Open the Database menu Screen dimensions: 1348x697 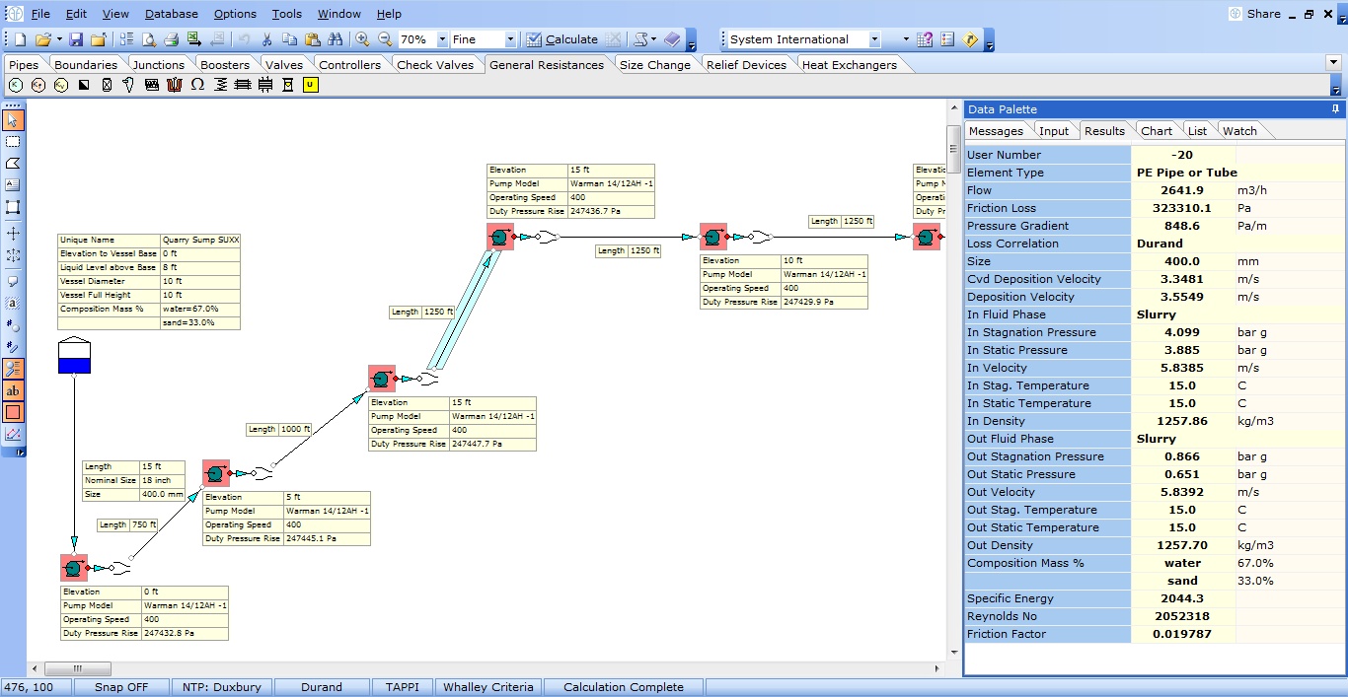coord(171,14)
